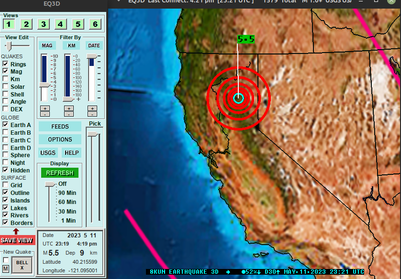Open the FEEDS panel

tap(60, 127)
